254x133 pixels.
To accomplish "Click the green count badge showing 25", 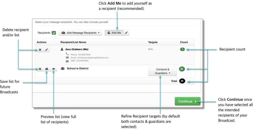I will coord(182,69).
